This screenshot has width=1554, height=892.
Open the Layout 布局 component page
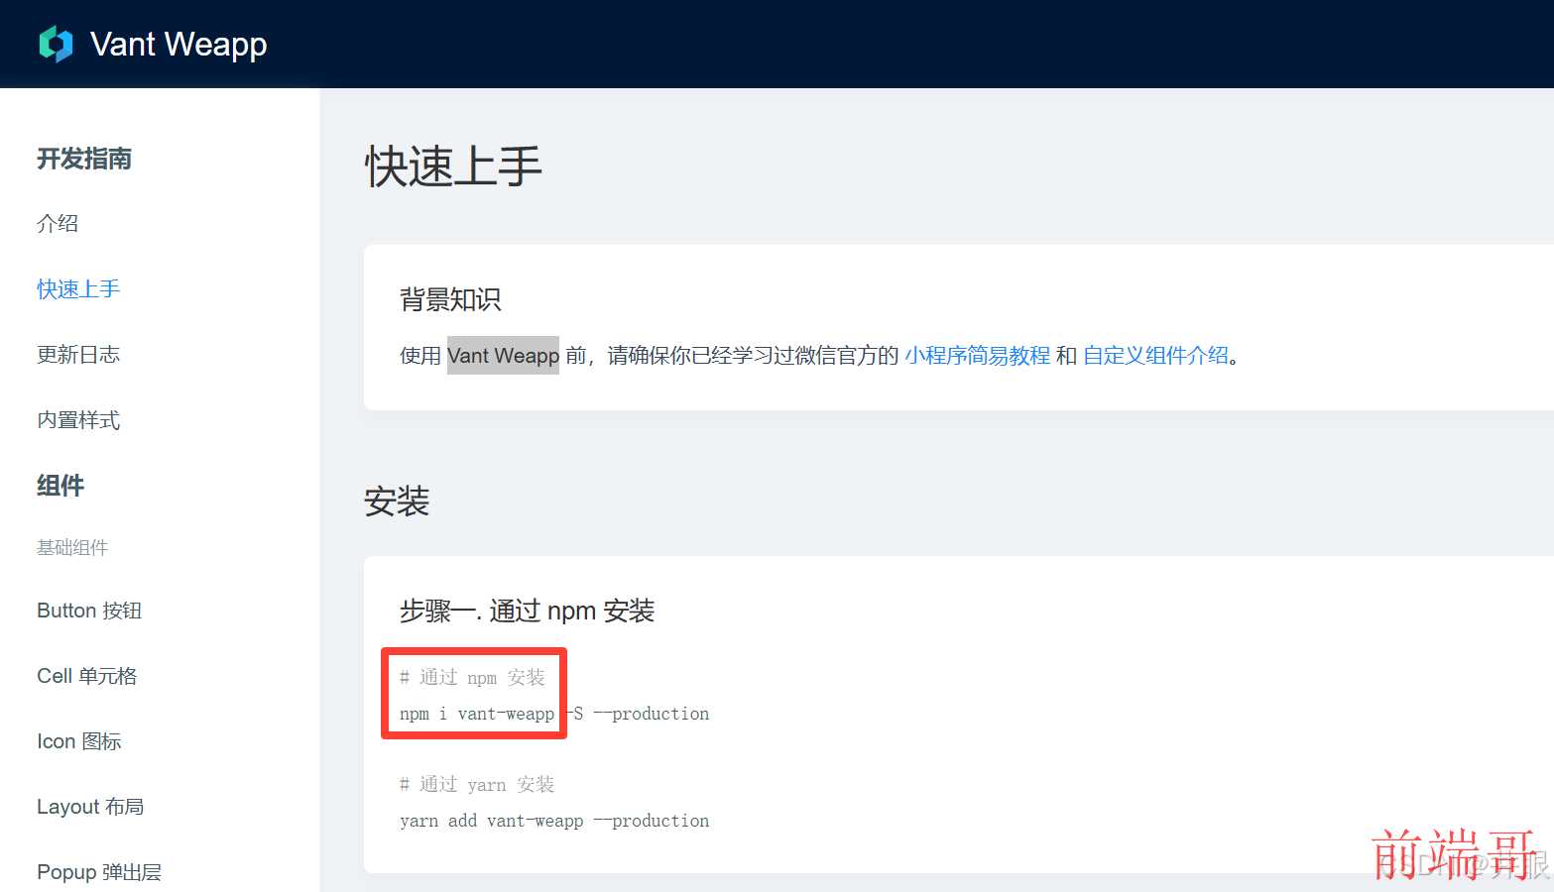pos(90,807)
